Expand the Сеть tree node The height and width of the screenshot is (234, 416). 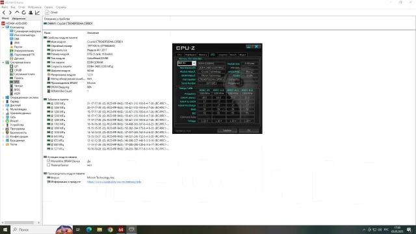pyautogui.click(x=3, y=117)
